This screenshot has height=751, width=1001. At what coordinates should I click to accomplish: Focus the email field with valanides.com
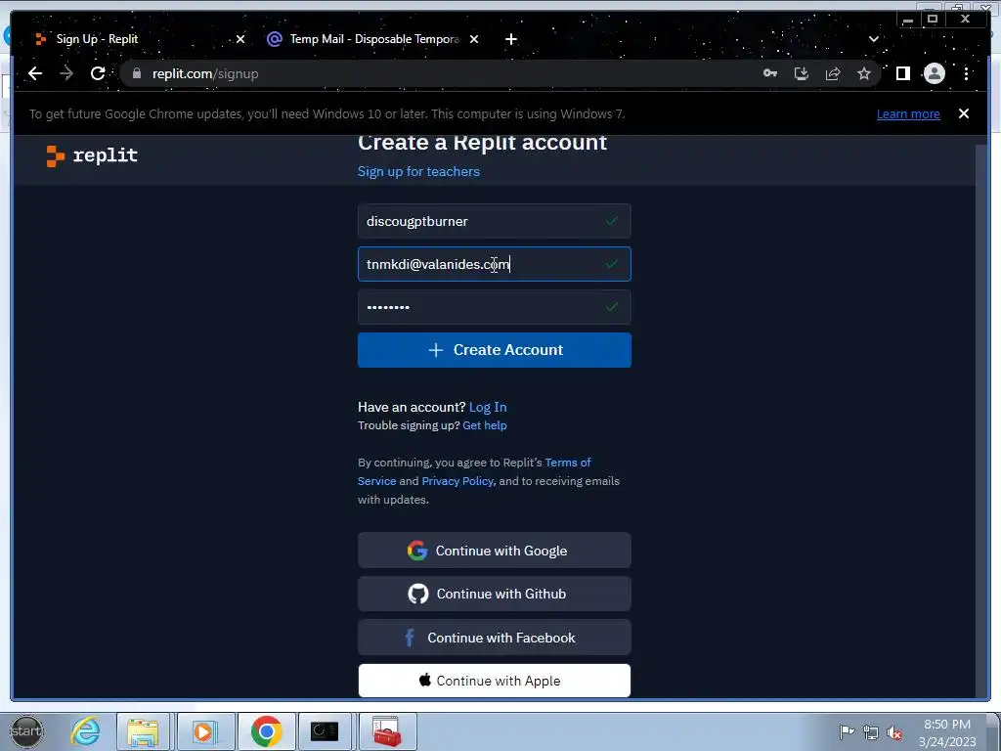(494, 264)
